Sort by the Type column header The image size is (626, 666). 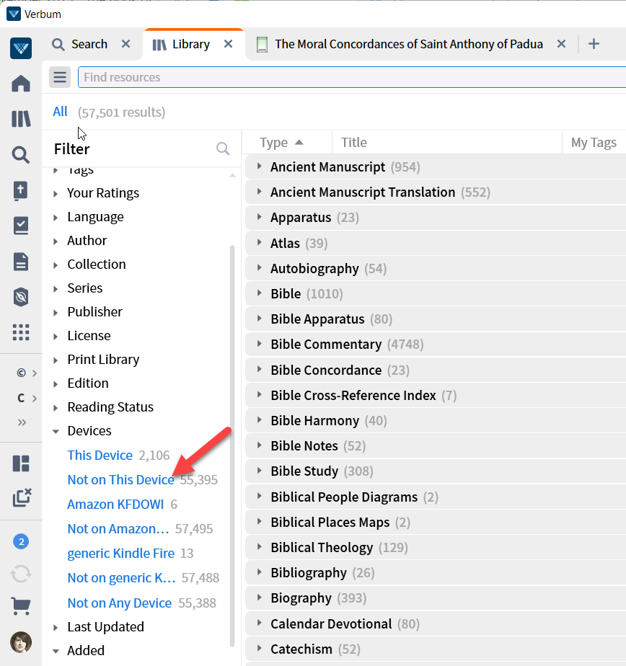click(x=281, y=142)
